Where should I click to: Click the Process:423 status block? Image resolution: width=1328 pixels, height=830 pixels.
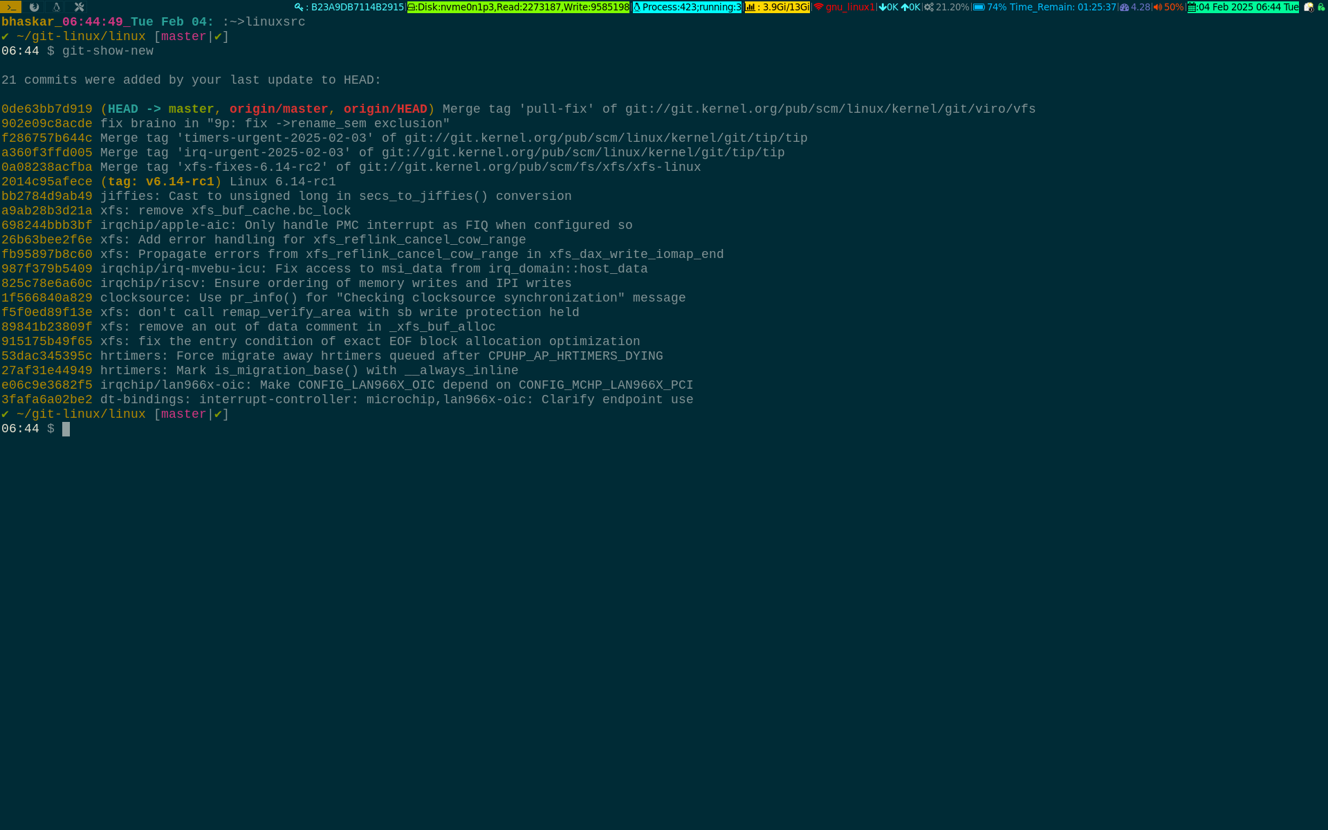coord(687,7)
